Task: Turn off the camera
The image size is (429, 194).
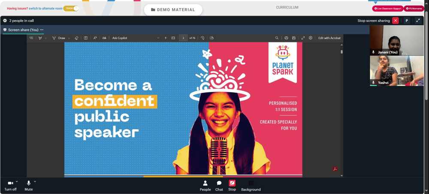Action: click(10, 185)
